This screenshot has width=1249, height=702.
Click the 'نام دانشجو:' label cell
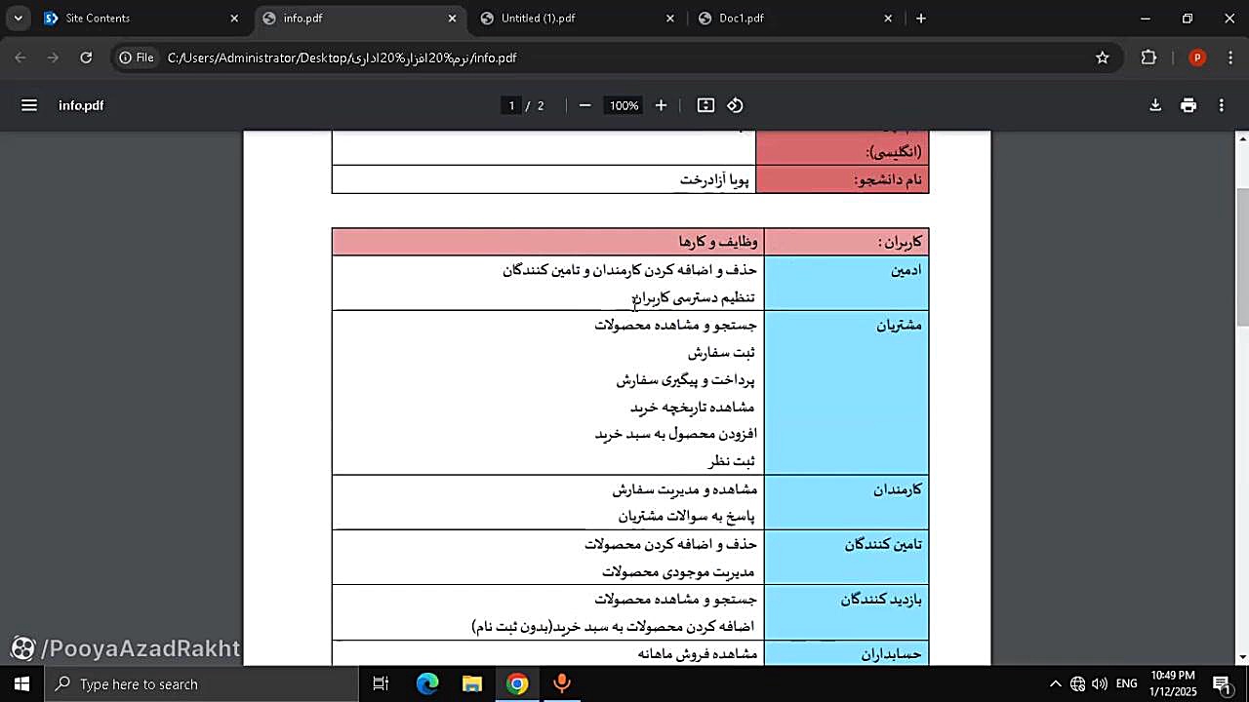point(842,179)
